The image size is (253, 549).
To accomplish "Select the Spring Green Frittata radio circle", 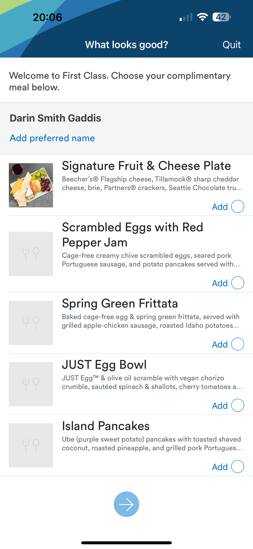I will coord(238,344).
